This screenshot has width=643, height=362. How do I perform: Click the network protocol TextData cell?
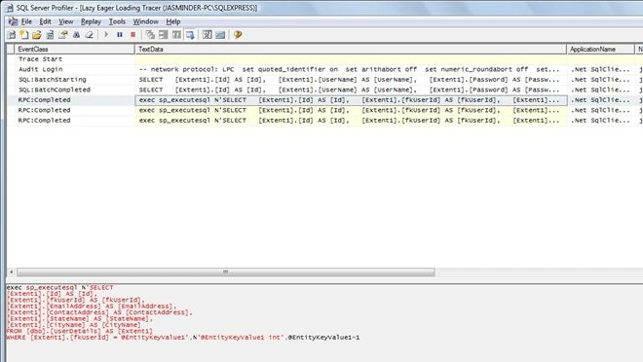pos(351,70)
